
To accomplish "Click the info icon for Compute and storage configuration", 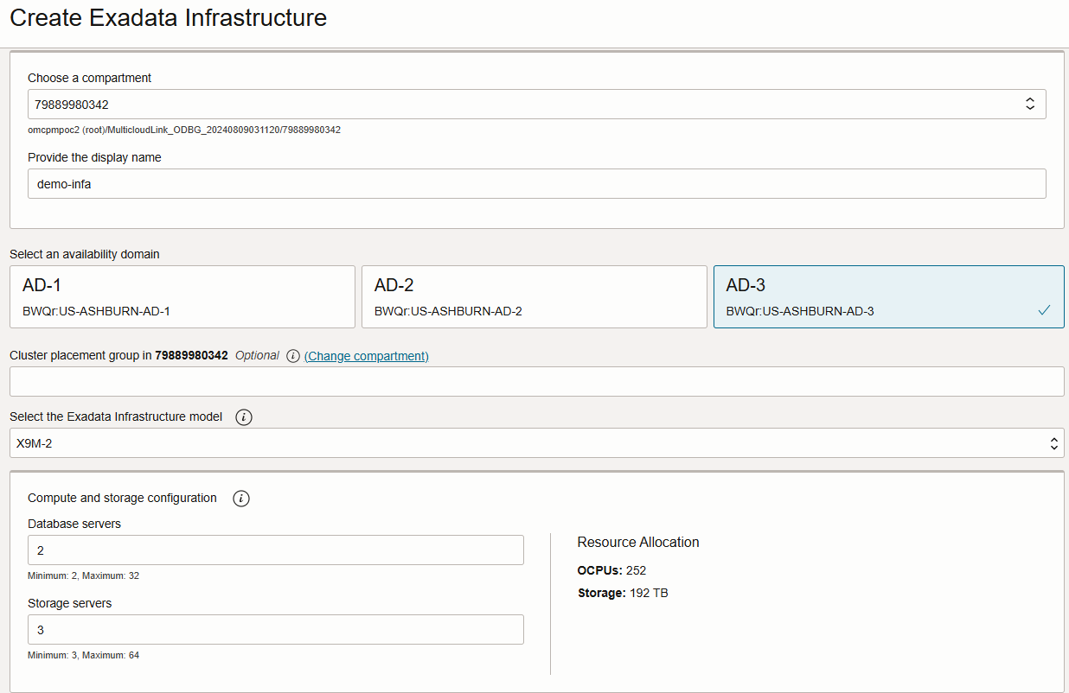I will [x=241, y=498].
